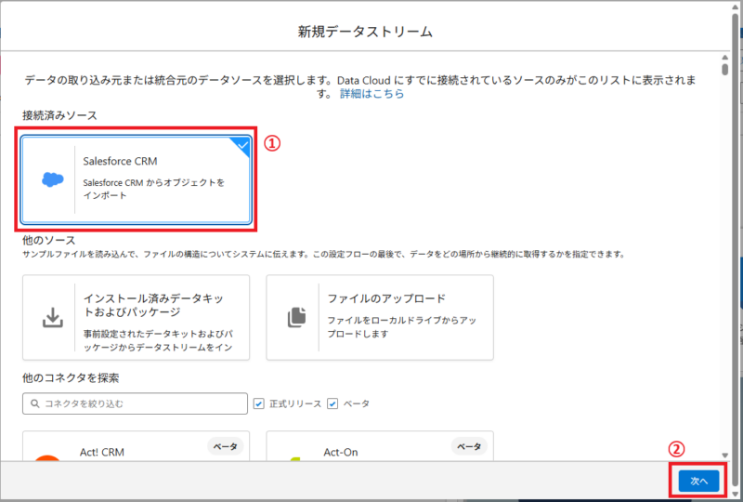The image size is (743, 502).
Task: Click the ベータ badge on the Act! CRM card
Action: [226, 446]
